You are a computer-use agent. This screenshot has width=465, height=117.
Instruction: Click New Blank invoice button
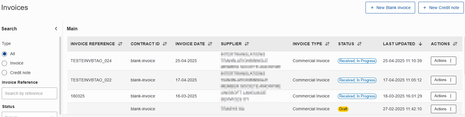point(390,8)
